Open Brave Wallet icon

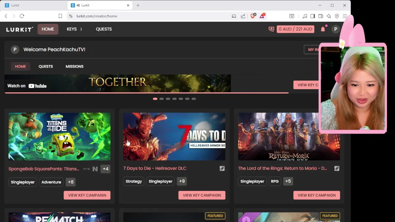click(x=321, y=16)
